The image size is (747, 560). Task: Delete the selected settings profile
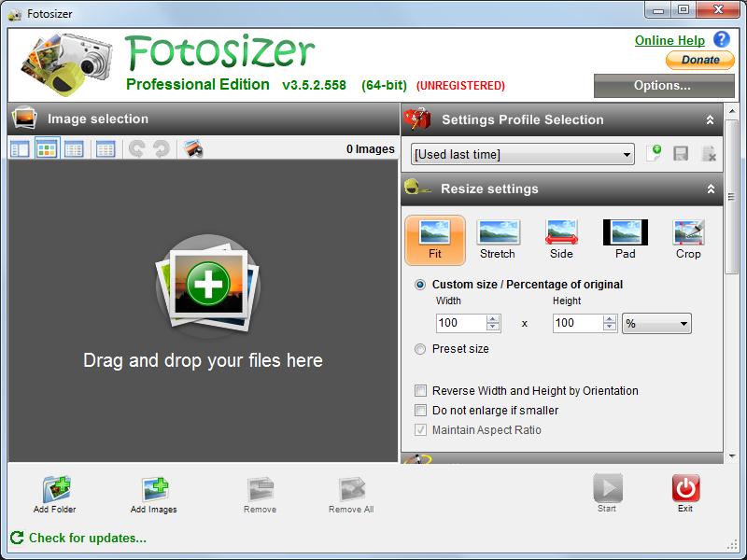point(711,154)
